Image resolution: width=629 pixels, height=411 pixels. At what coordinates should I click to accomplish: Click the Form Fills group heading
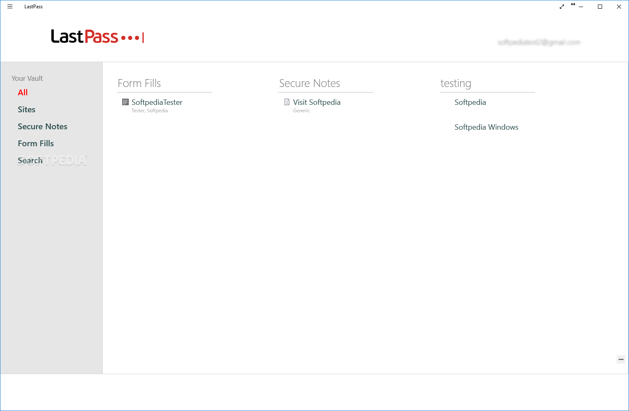click(x=139, y=83)
